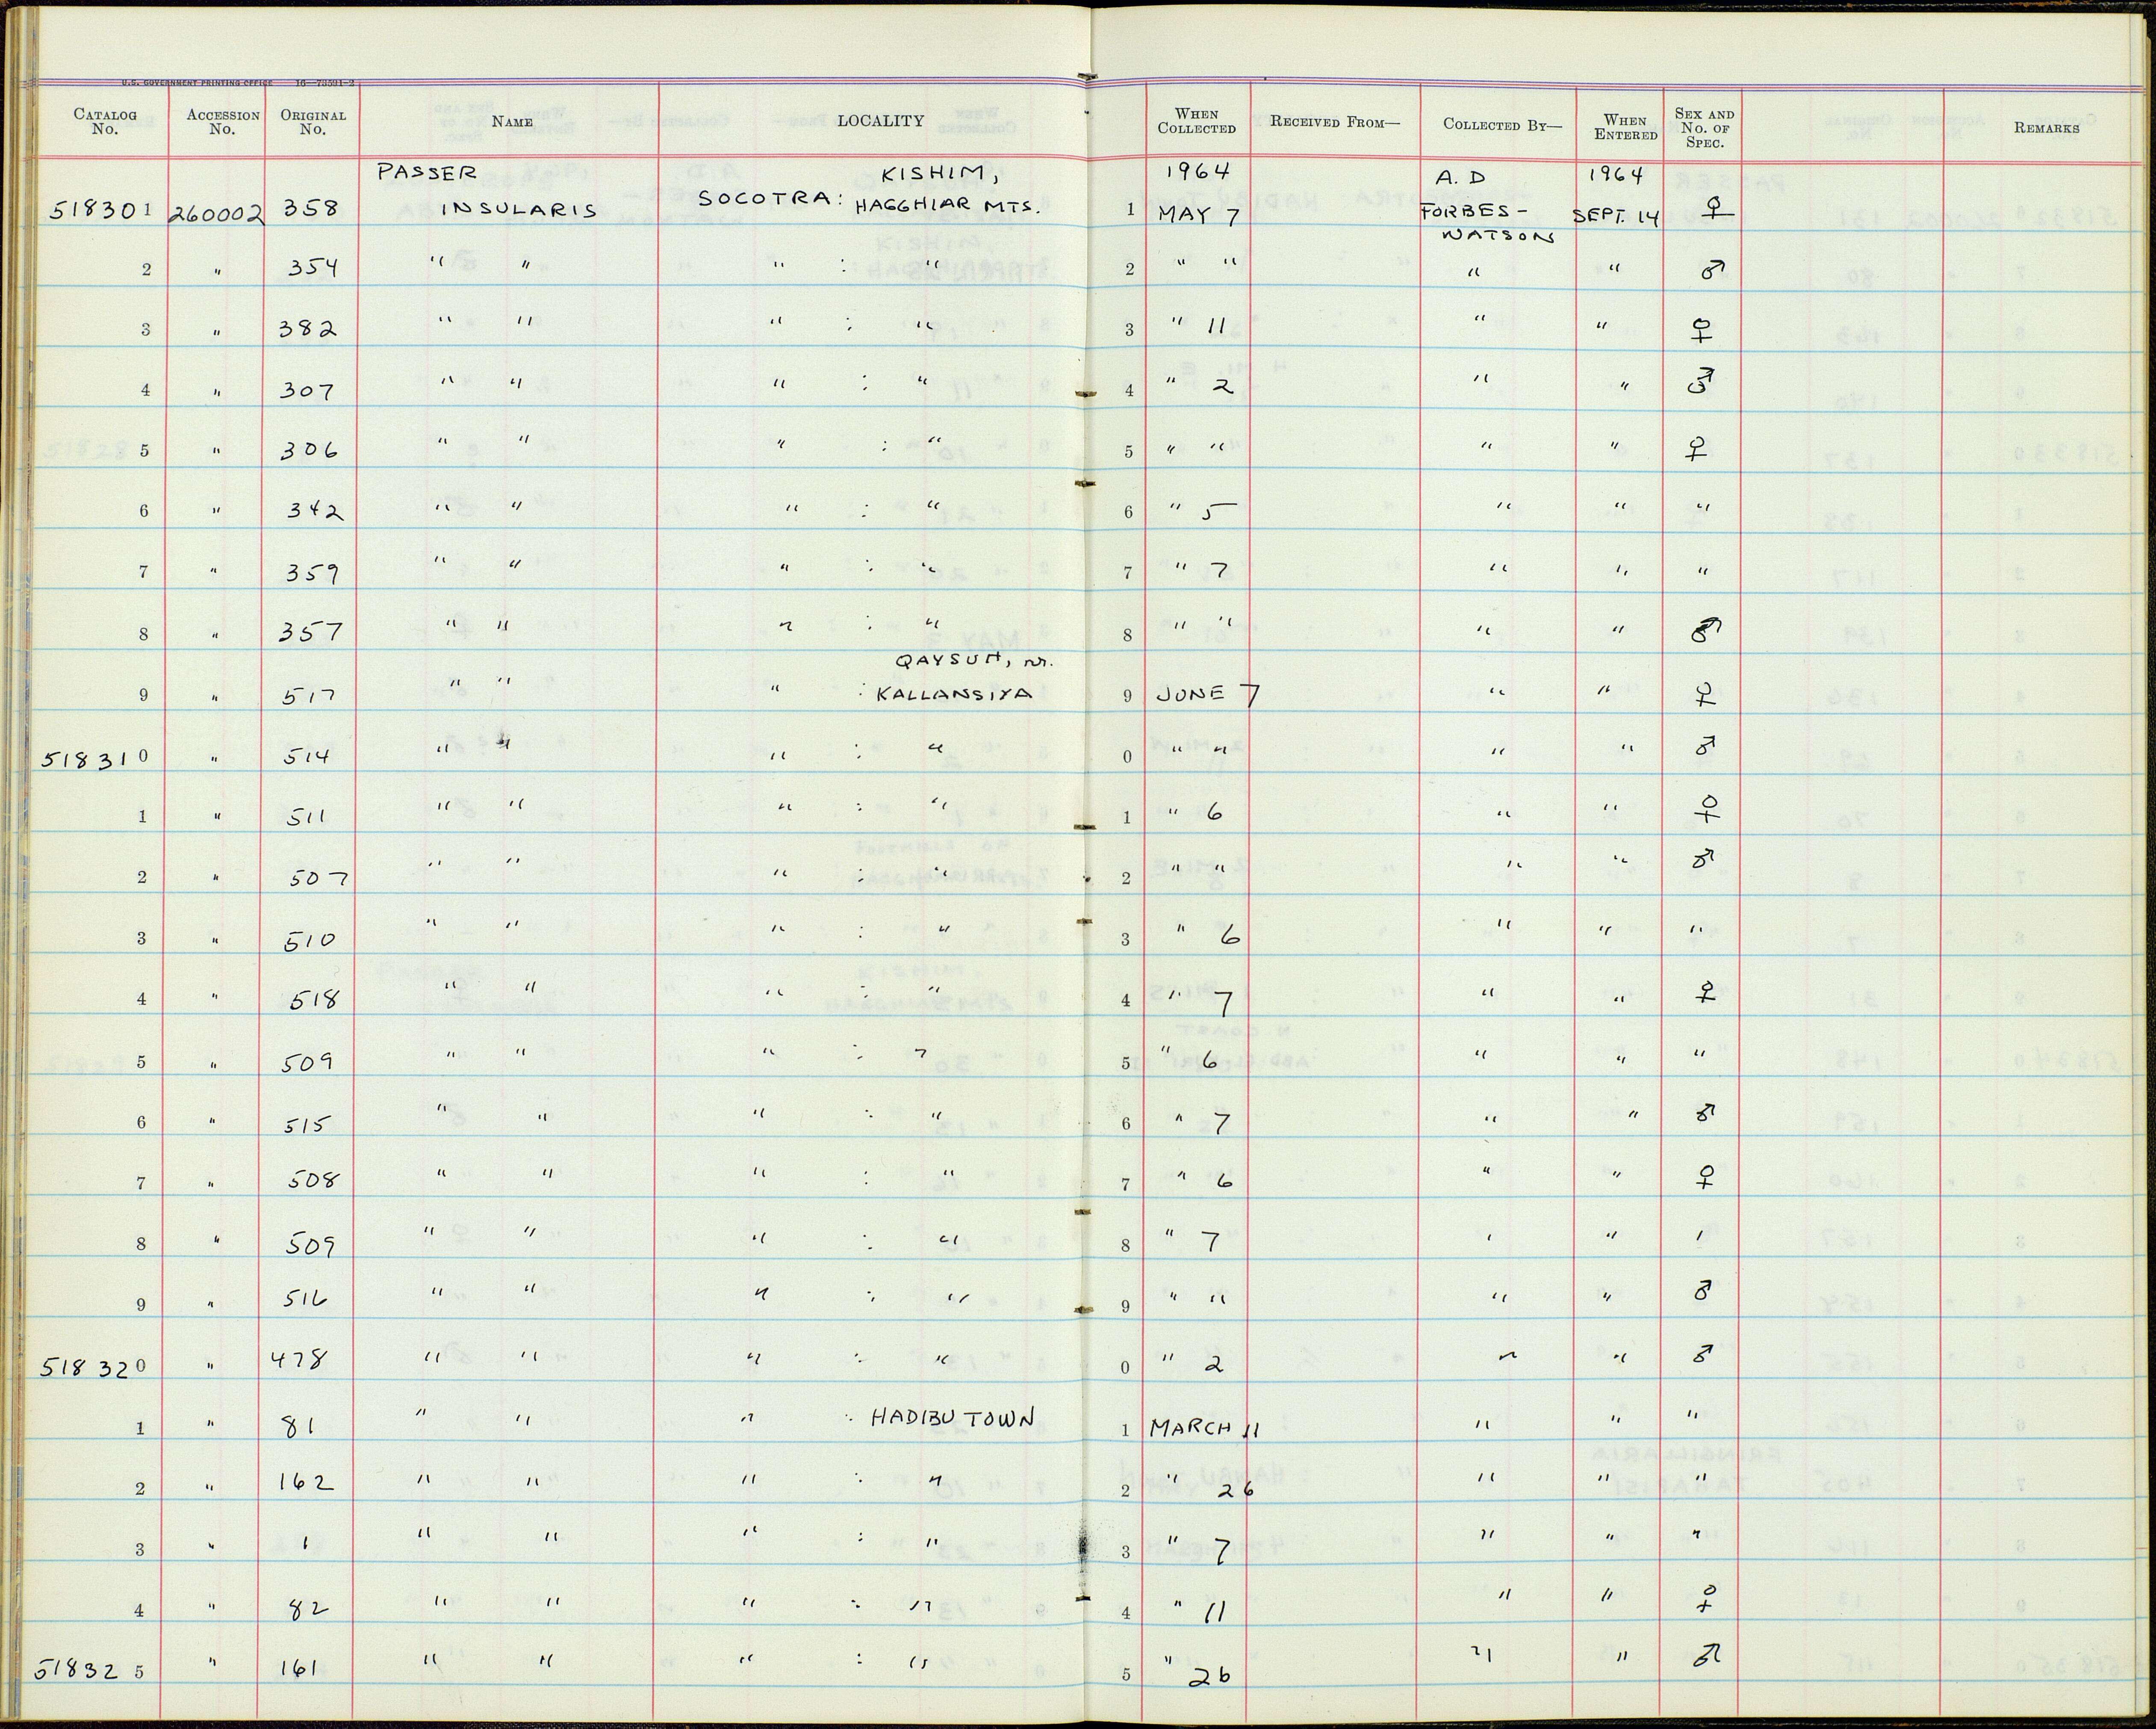
Task: Select original number 307
Action: 306,391
